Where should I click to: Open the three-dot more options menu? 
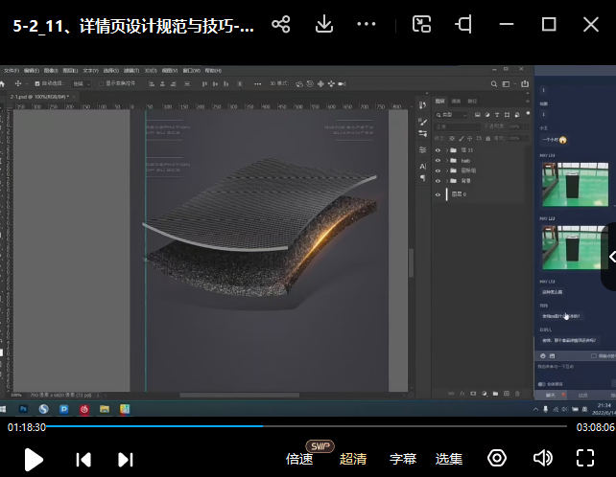pos(367,24)
